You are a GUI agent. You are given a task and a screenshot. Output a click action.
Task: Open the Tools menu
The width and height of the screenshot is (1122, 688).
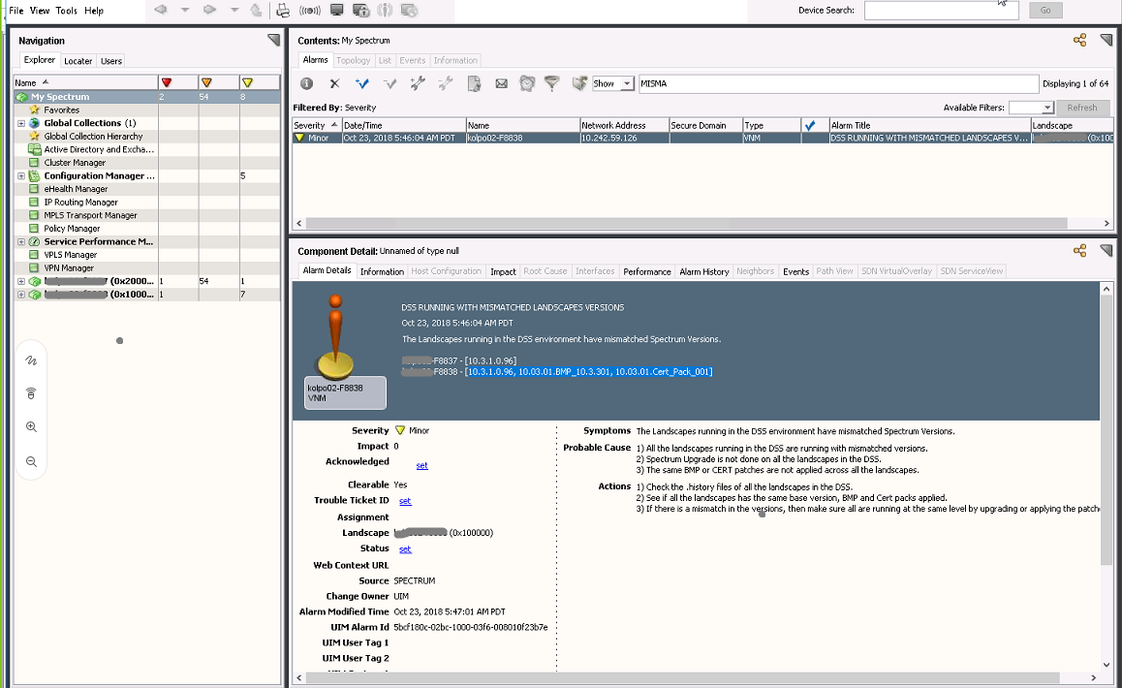[66, 11]
